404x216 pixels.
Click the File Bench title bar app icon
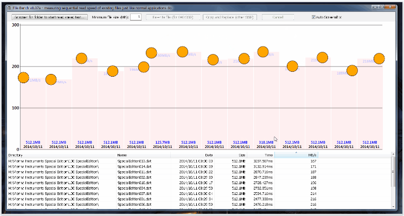(x=10, y=8)
